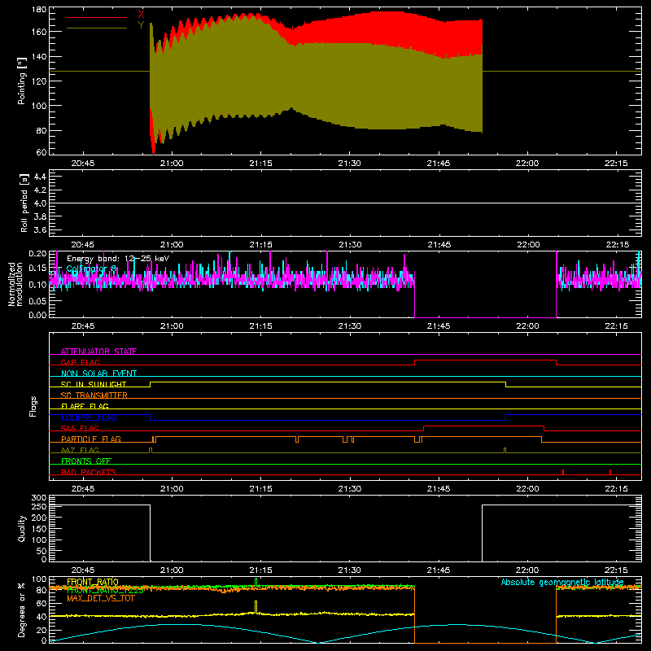The width and height of the screenshot is (651, 651).
Task: Click the 22:00 label under the Flags plot
Action: (527, 489)
